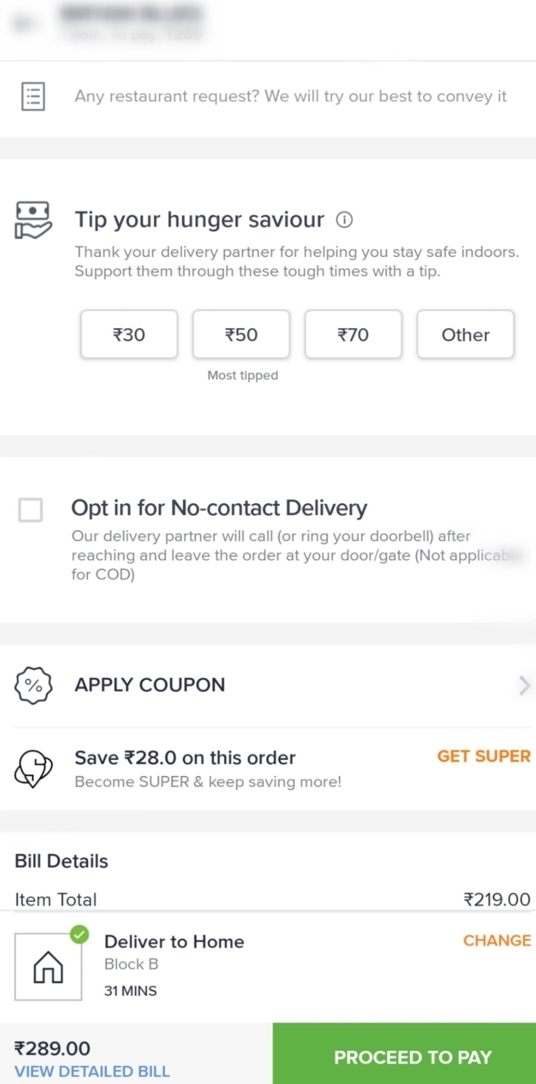Image resolution: width=536 pixels, height=1084 pixels.
Task: Tap the coupon percent badge icon
Action: point(33,686)
